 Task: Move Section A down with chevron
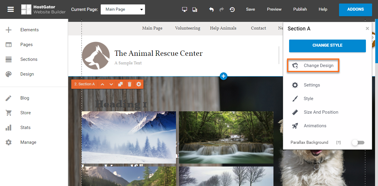coord(111,84)
